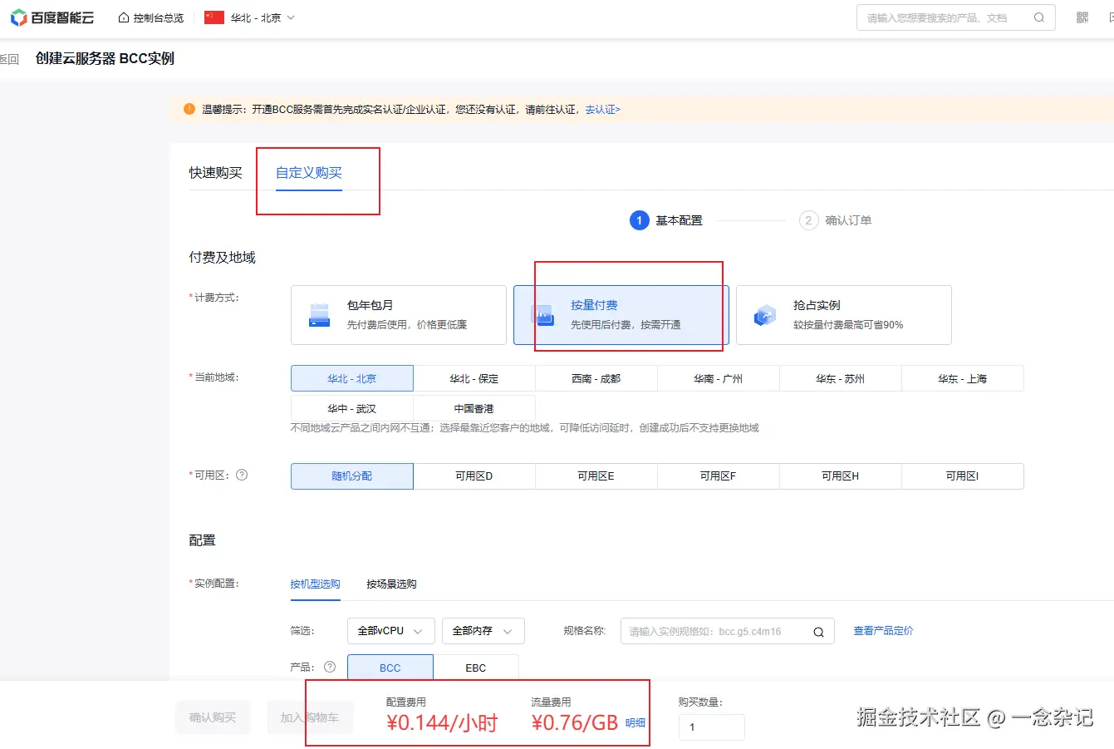Choose region 华北 - 北京
The width and height of the screenshot is (1114, 749).
coord(352,378)
